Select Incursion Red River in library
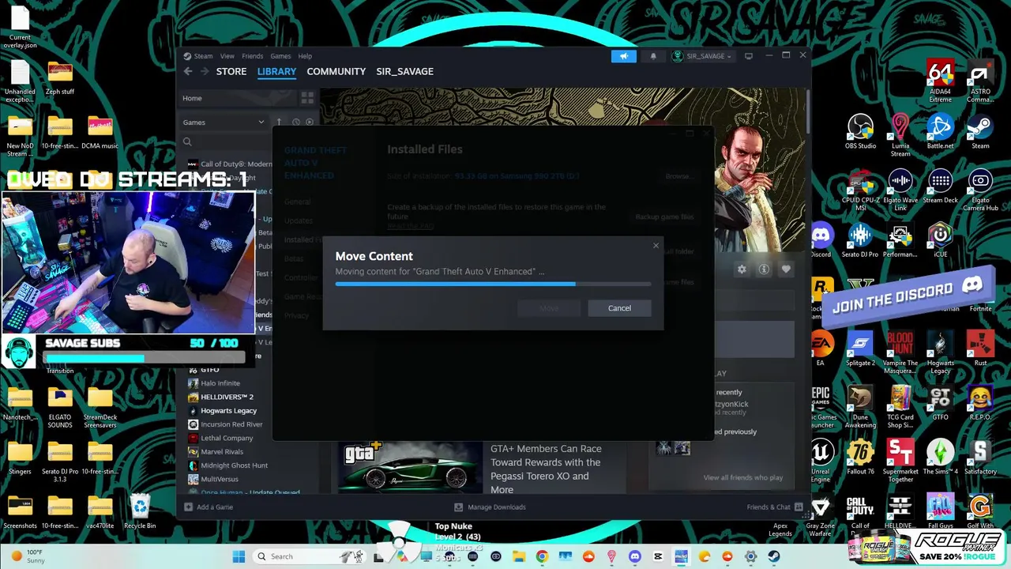 point(231,424)
